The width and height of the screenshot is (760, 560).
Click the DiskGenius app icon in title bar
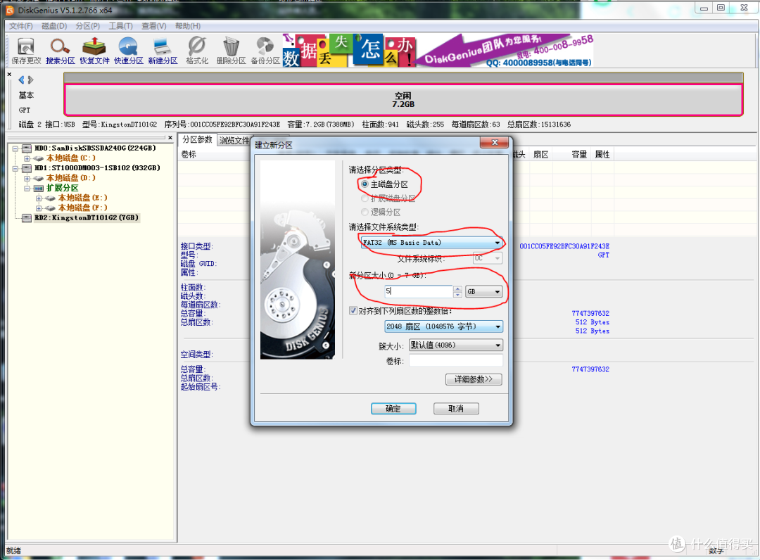pos(10,10)
